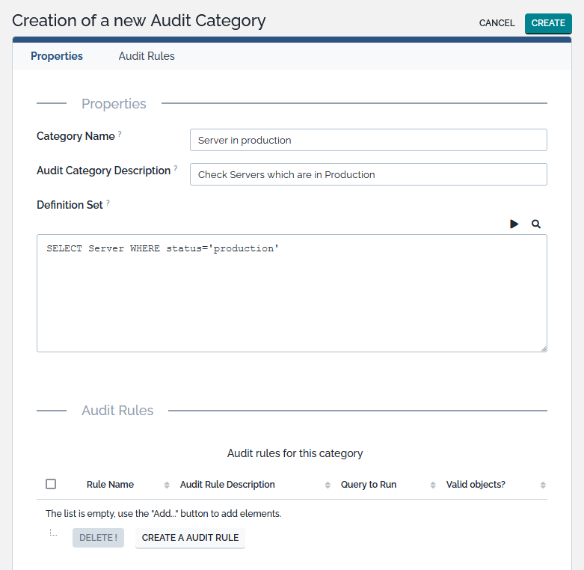Click the magnifier search icon above query box

(x=536, y=224)
